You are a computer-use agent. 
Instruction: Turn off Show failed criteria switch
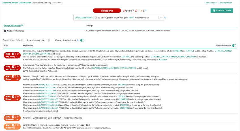pos(234,46)
